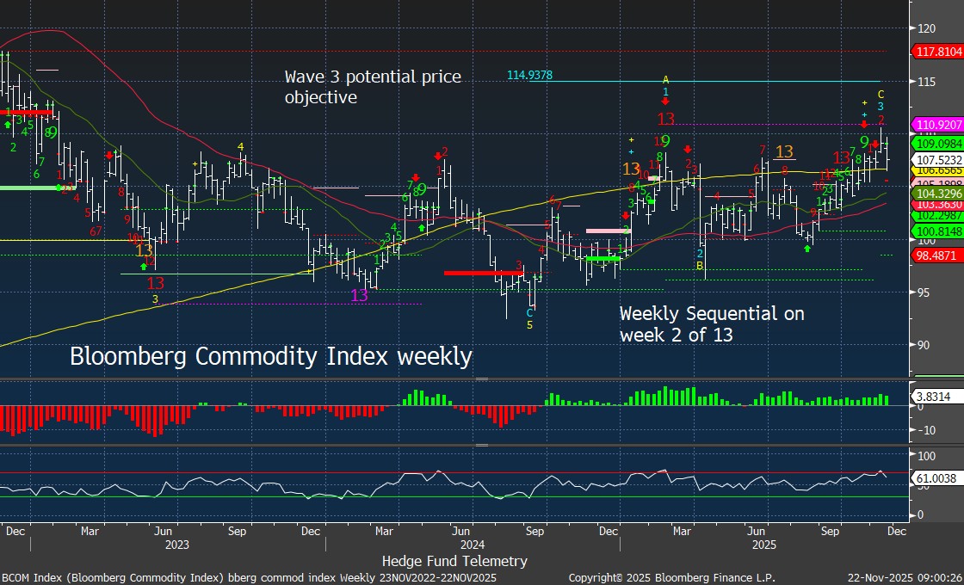Click the divider handle between price and histogram panels
Viewport: 964px width, 585px height.
tap(482, 378)
